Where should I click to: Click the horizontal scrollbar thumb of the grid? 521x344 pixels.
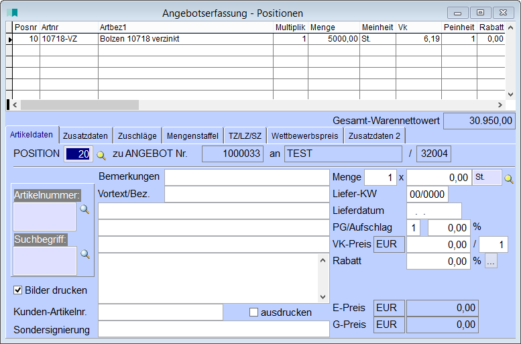(80, 105)
